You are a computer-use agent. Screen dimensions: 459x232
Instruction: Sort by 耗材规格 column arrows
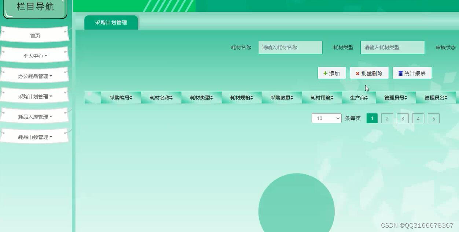[251, 98]
